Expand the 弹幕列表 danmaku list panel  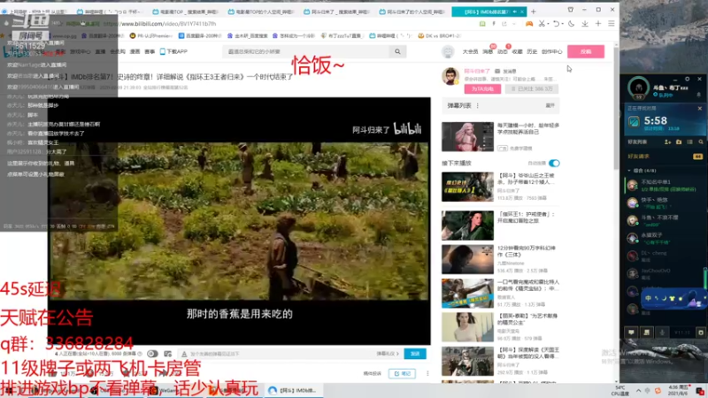click(550, 105)
